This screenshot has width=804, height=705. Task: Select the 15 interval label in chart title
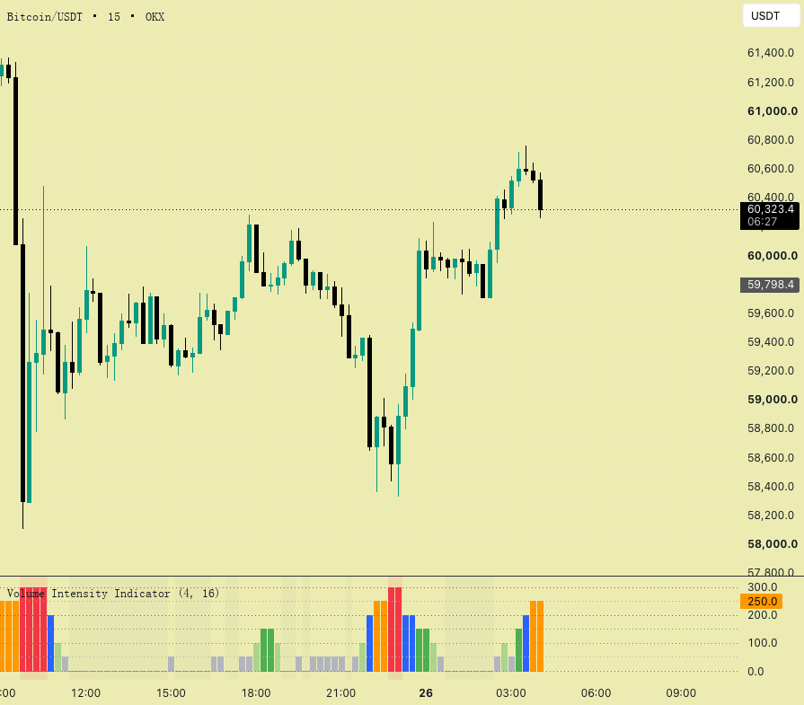[114, 17]
